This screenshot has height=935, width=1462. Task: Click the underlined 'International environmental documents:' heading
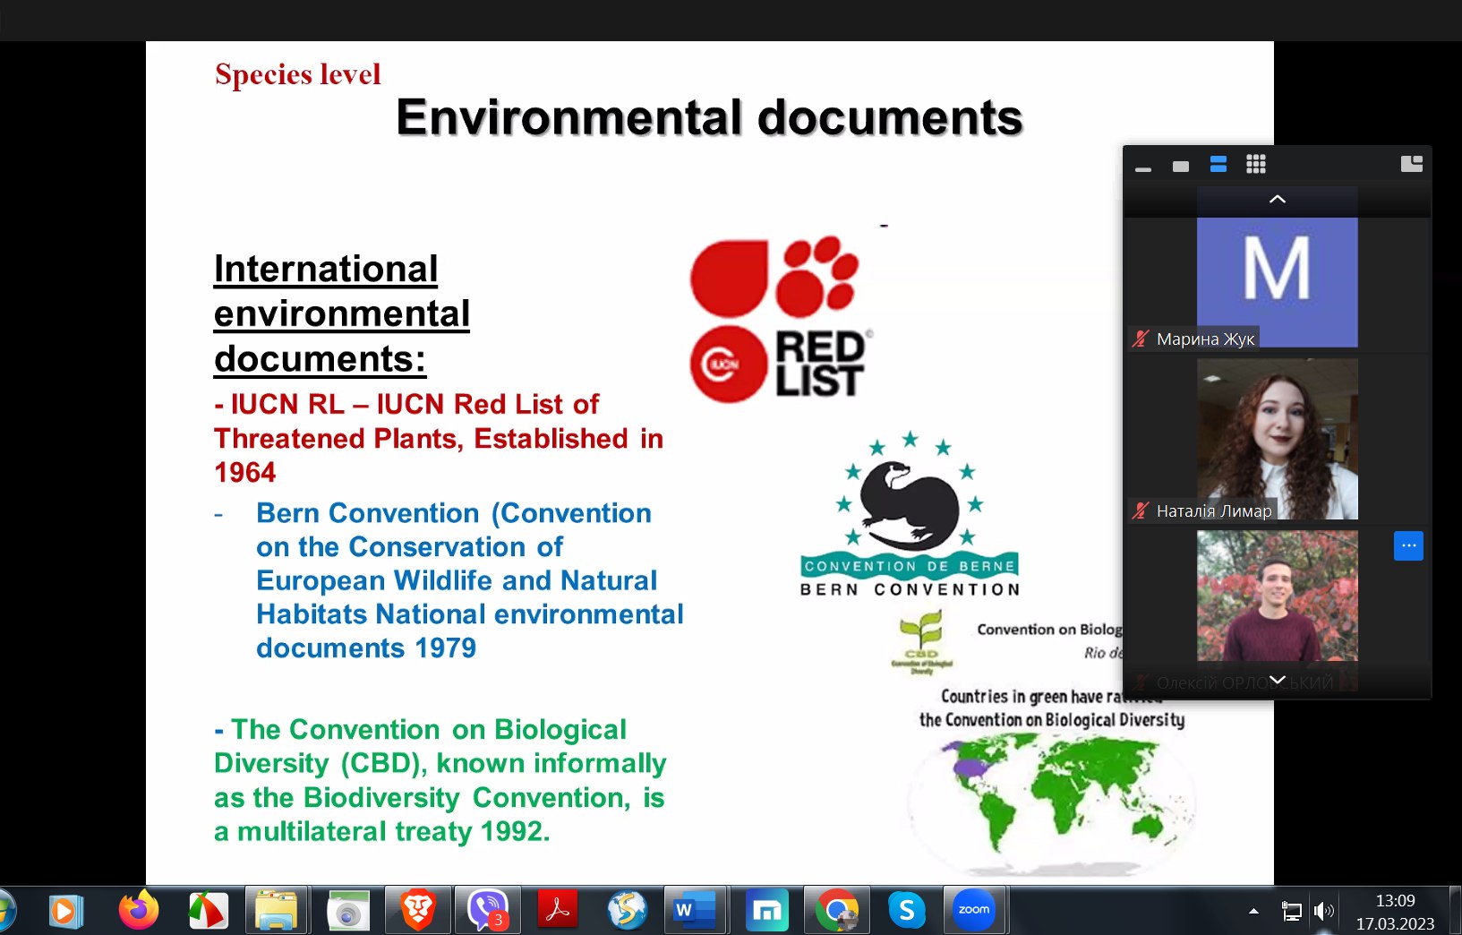pyautogui.click(x=342, y=313)
